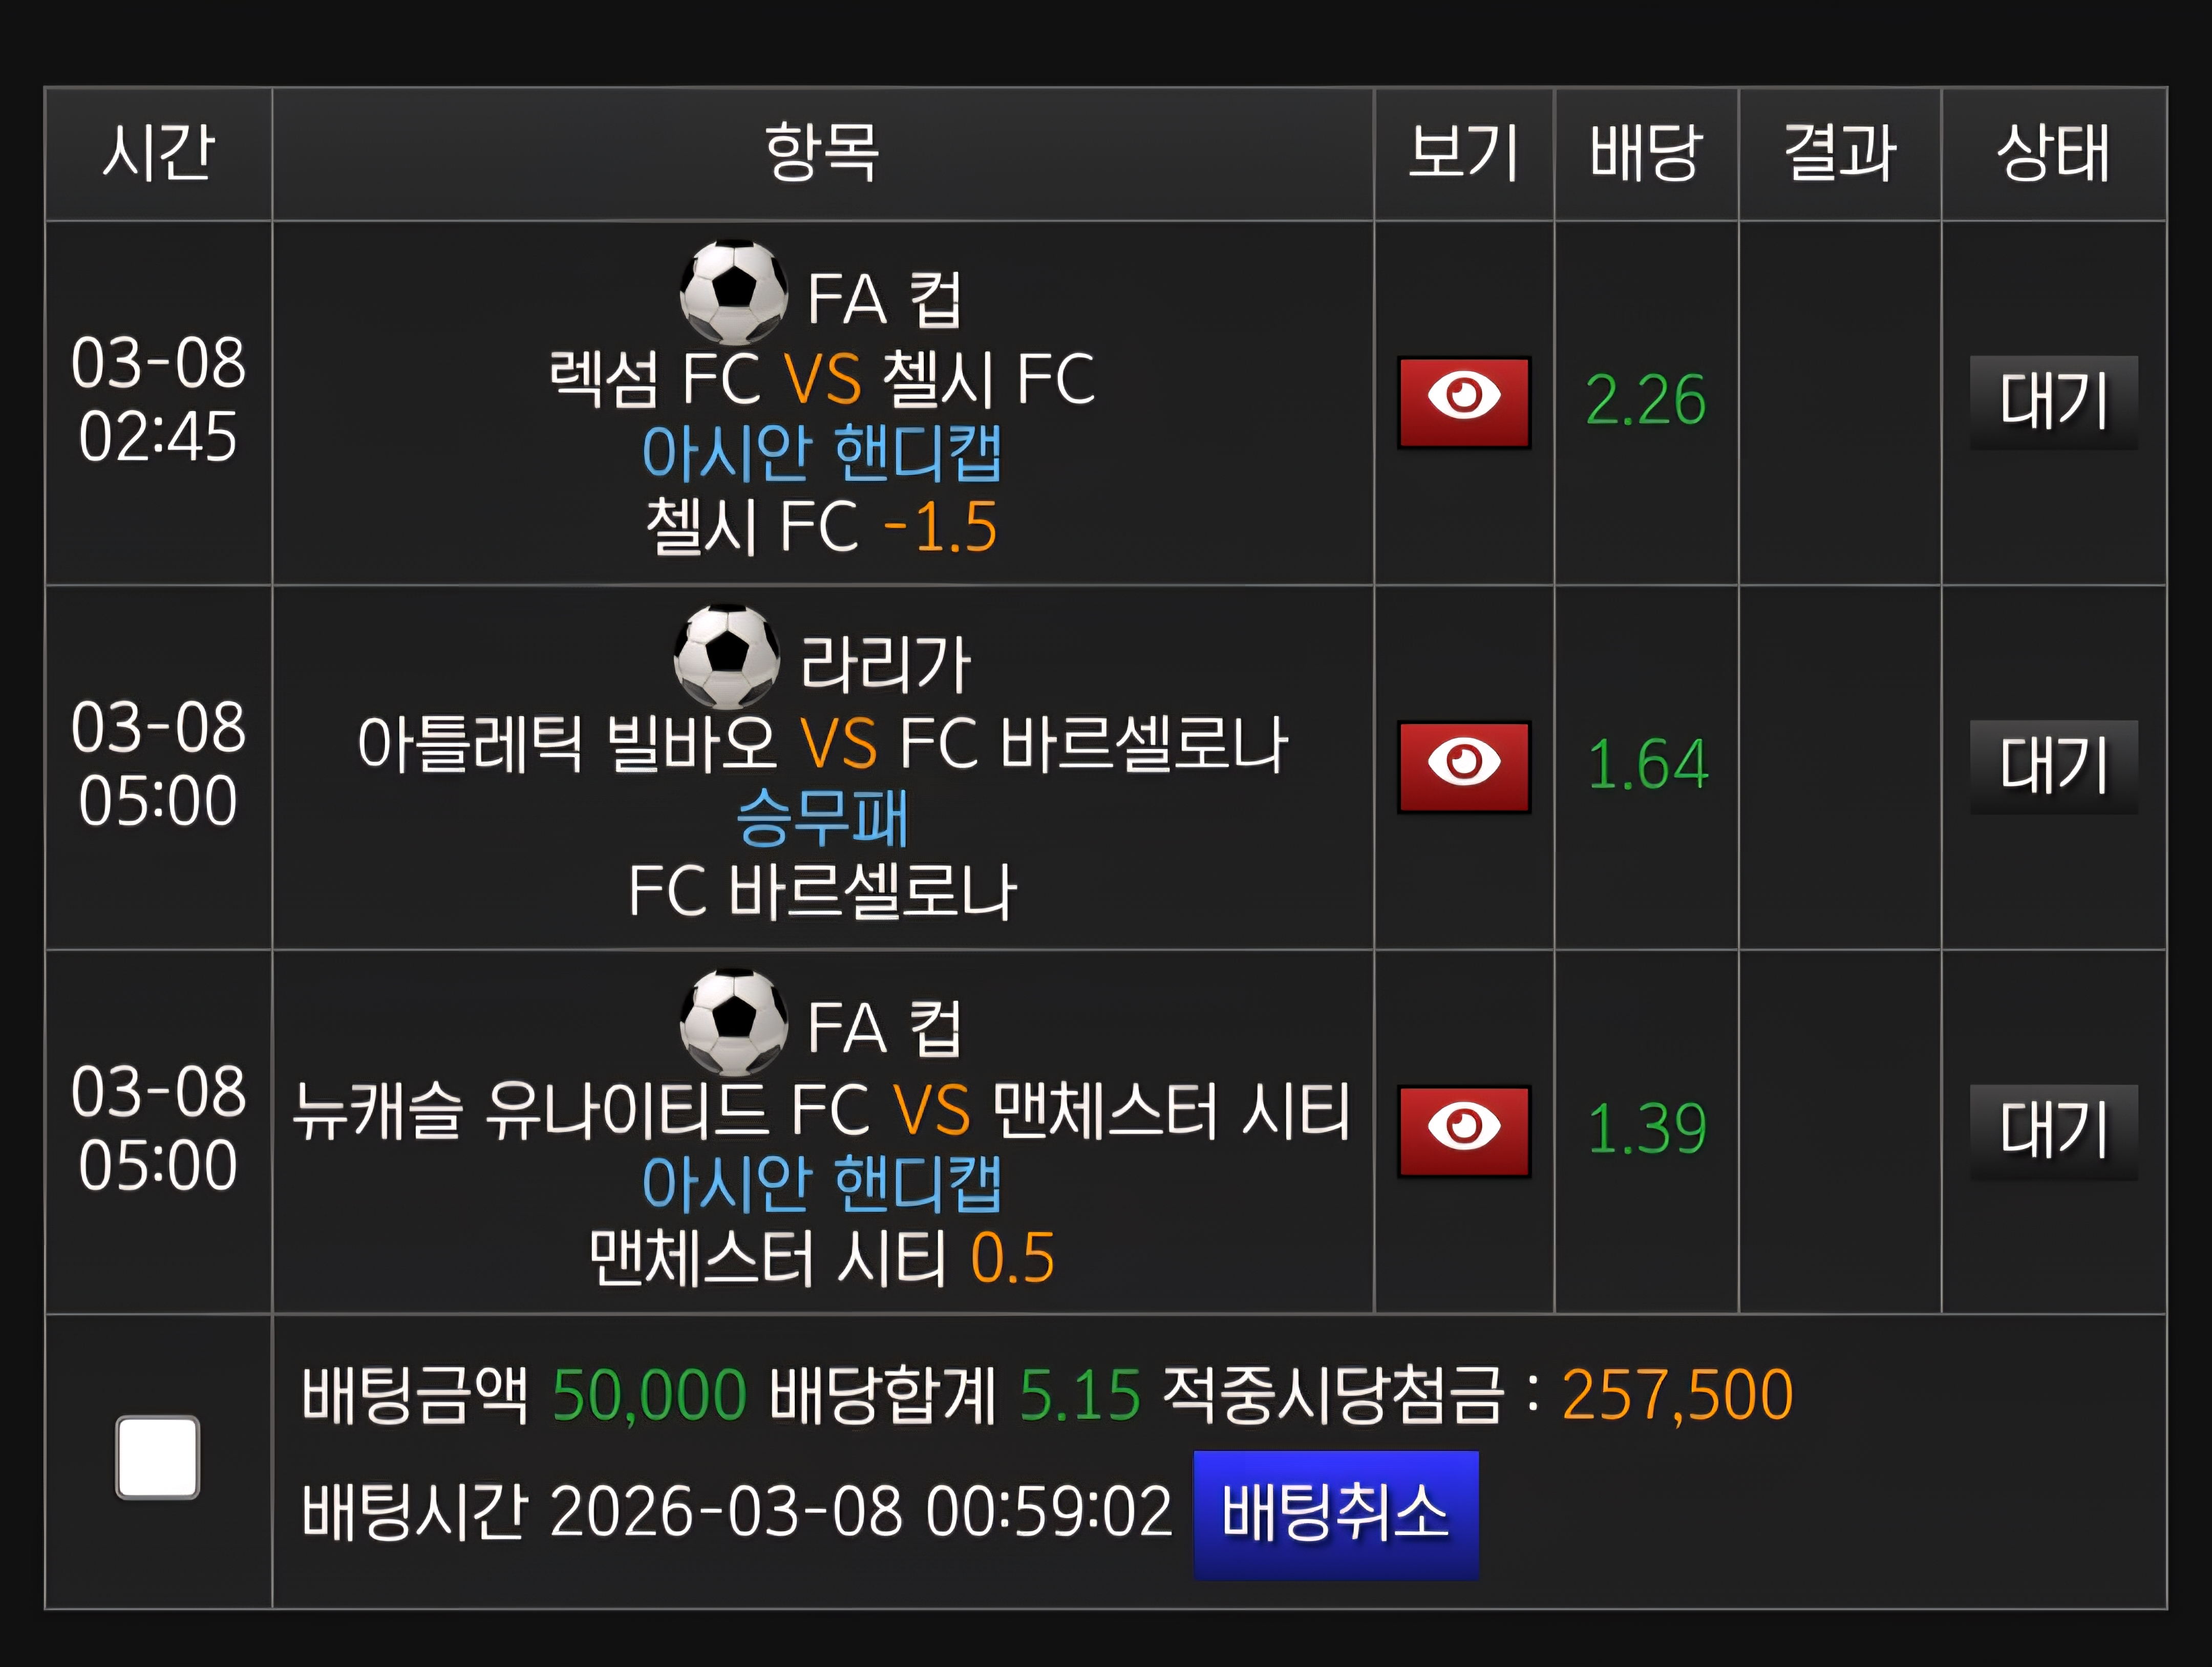
Task: Click the 1.64 odds value
Action: tap(1647, 766)
